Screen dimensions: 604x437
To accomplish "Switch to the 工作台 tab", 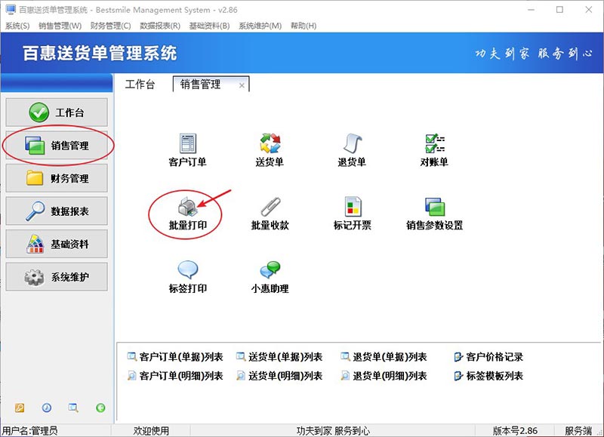I will click(x=140, y=84).
